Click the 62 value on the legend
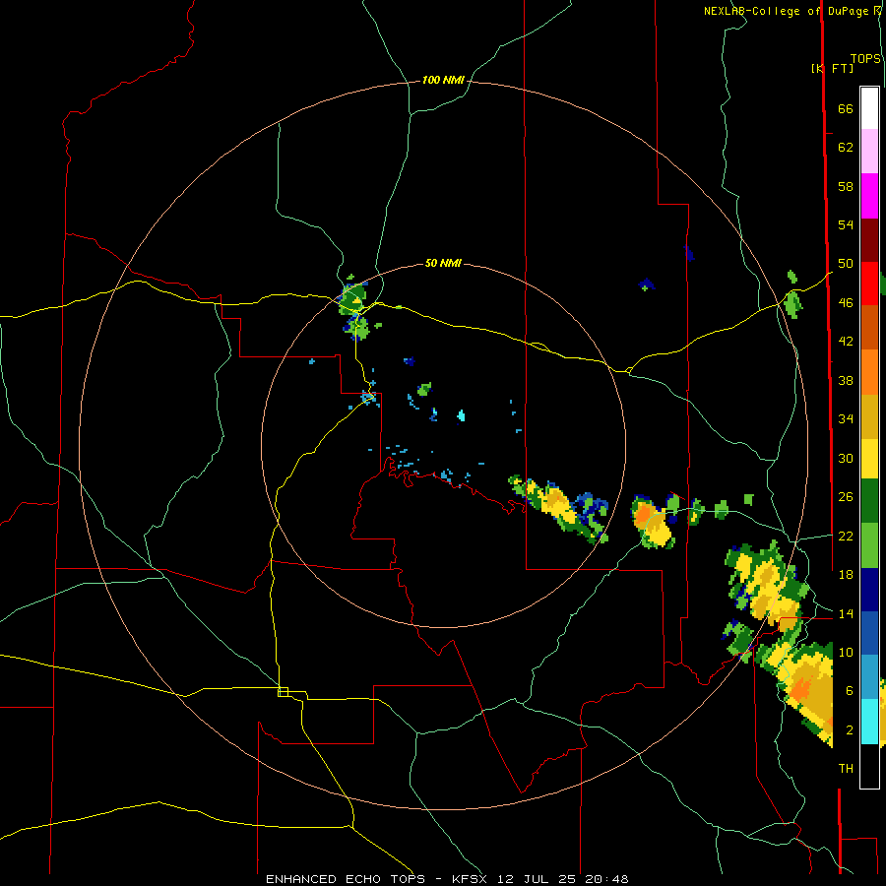This screenshot has width=886, height=886. tap(846, 148)
